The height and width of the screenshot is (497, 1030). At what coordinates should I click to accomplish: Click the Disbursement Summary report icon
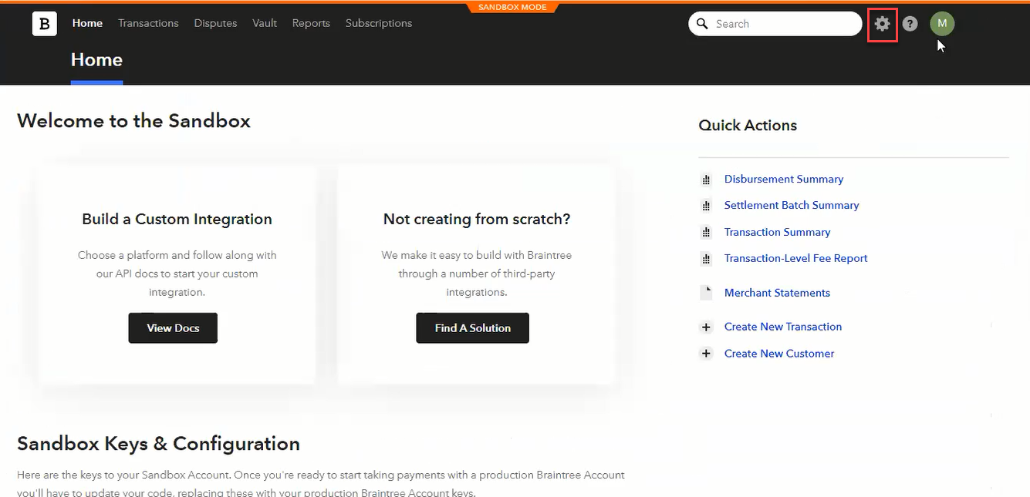pos(706,180)
